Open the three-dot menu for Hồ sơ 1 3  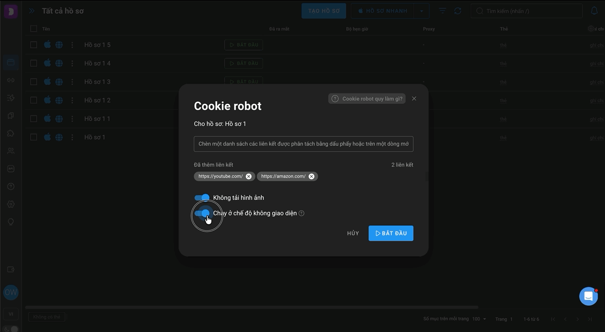[72, 82]
